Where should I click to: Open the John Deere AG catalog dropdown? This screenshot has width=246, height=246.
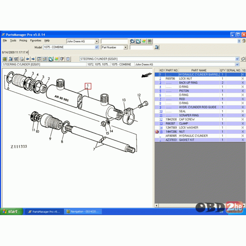pyautogui.click(x=97, y=41)
